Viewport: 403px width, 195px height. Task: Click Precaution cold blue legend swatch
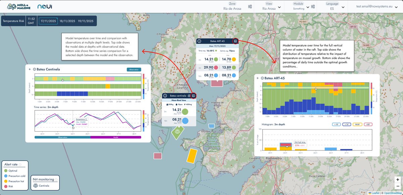[x=6, y=175]
